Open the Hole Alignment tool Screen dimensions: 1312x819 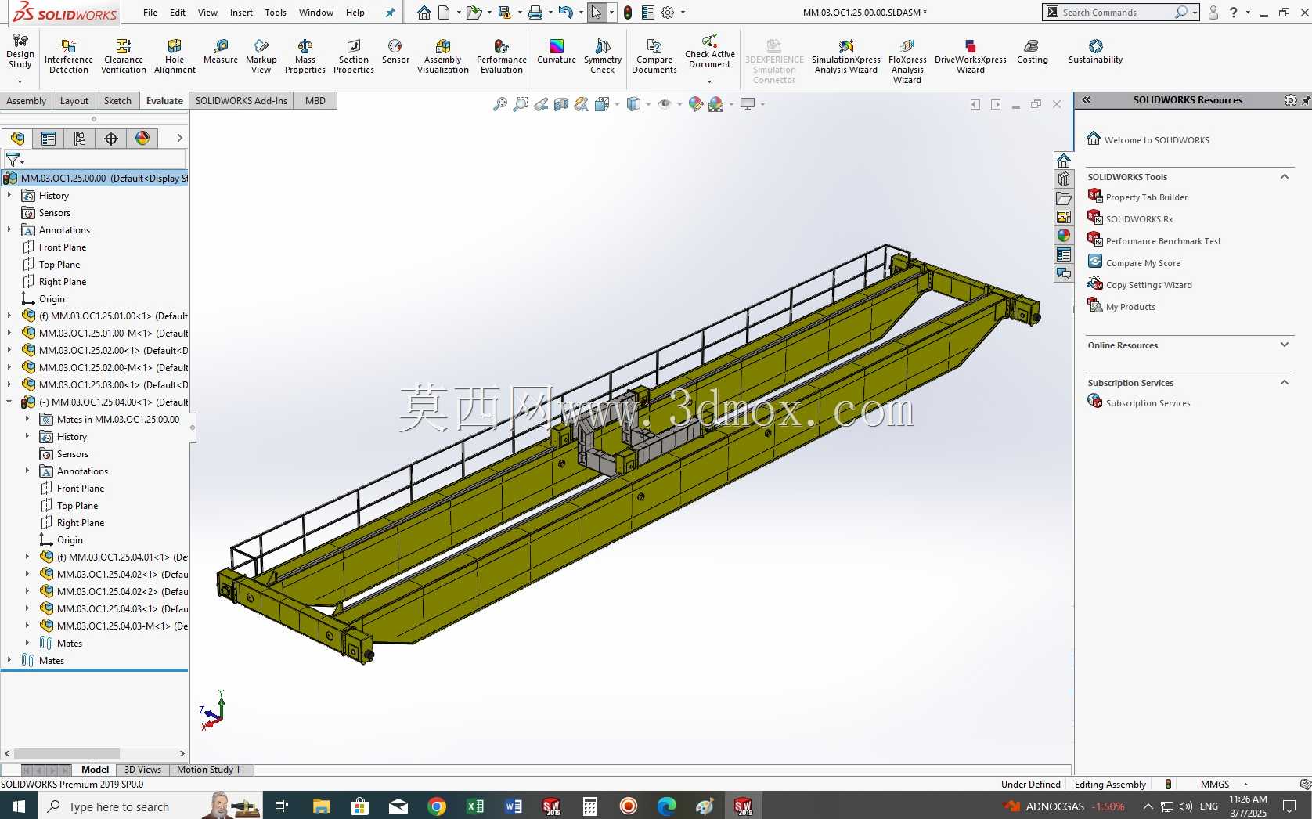[x=175, y=57]
